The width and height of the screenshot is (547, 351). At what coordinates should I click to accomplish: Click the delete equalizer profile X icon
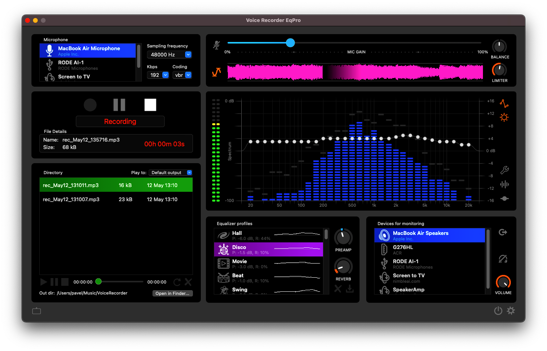tap(338, 289)
